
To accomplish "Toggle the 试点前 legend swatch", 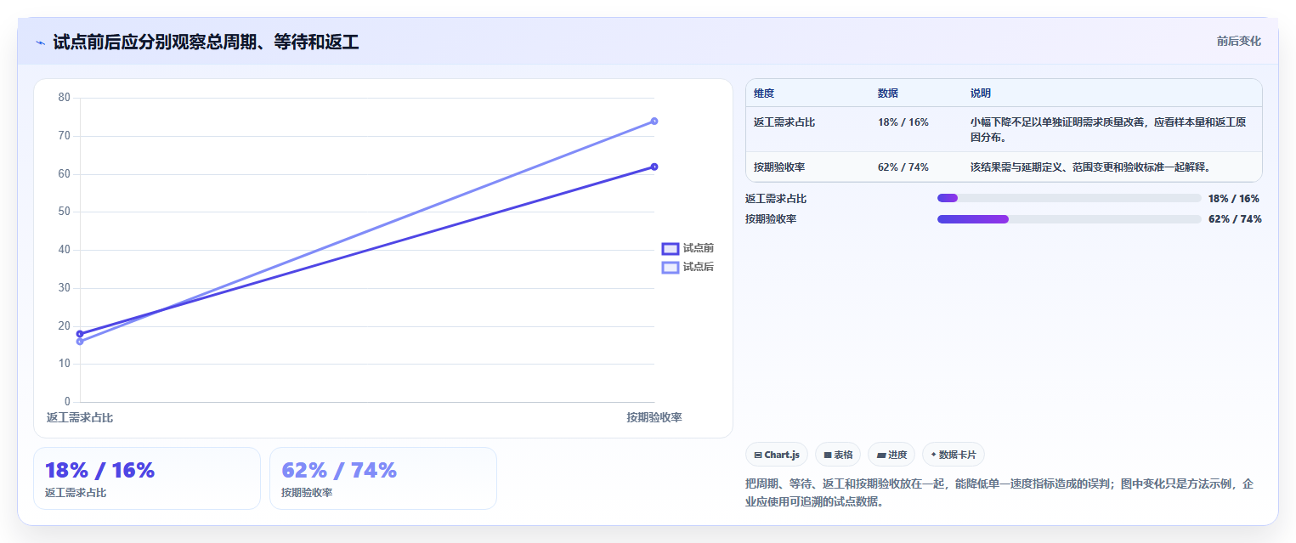I will (671, 248).
